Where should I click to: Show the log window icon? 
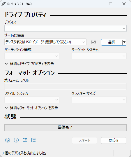coord(34,140)
